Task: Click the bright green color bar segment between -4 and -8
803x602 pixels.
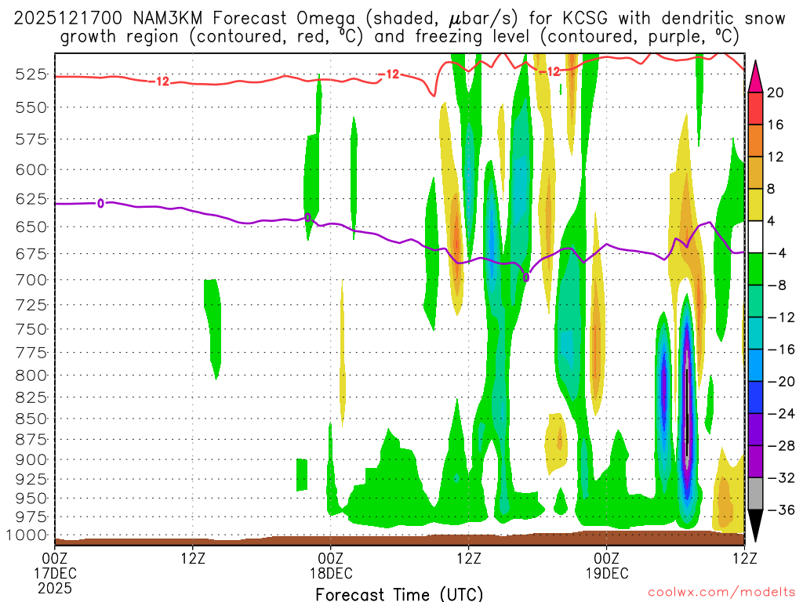Action: tap(755, 270)
